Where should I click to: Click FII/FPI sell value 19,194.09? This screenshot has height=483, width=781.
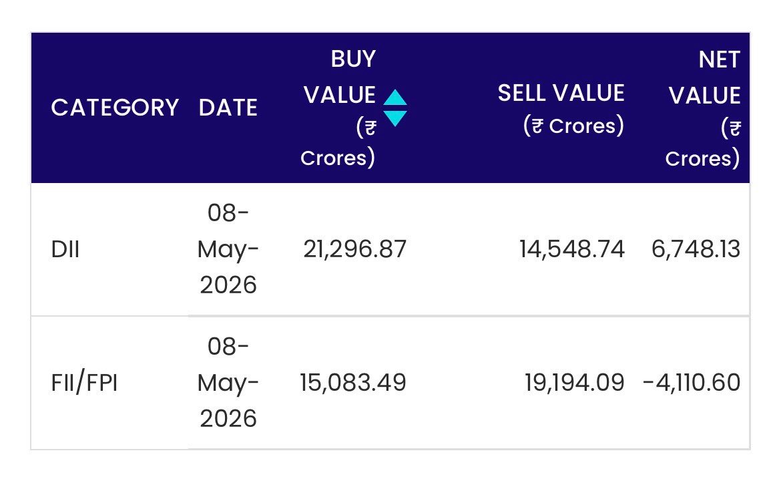[x=574, y=383]
